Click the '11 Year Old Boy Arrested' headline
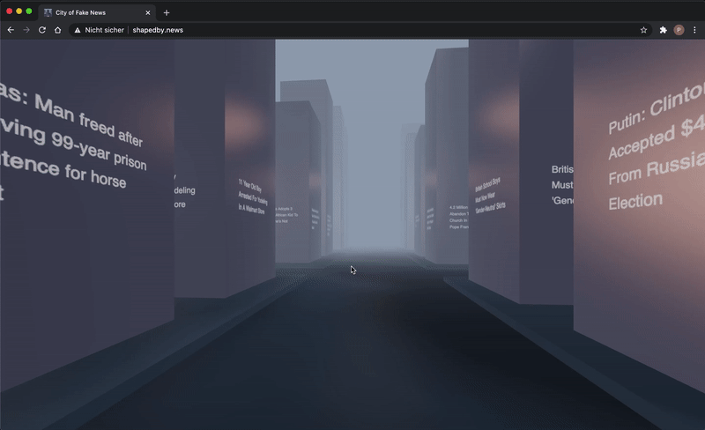Screen dimensions: 705x430 (252, 196)
